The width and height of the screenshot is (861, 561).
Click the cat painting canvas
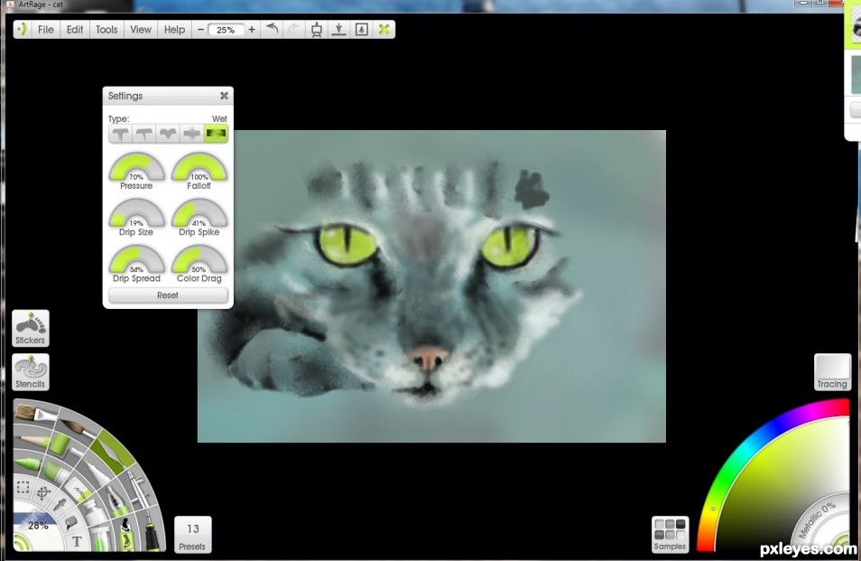[431, 285]
